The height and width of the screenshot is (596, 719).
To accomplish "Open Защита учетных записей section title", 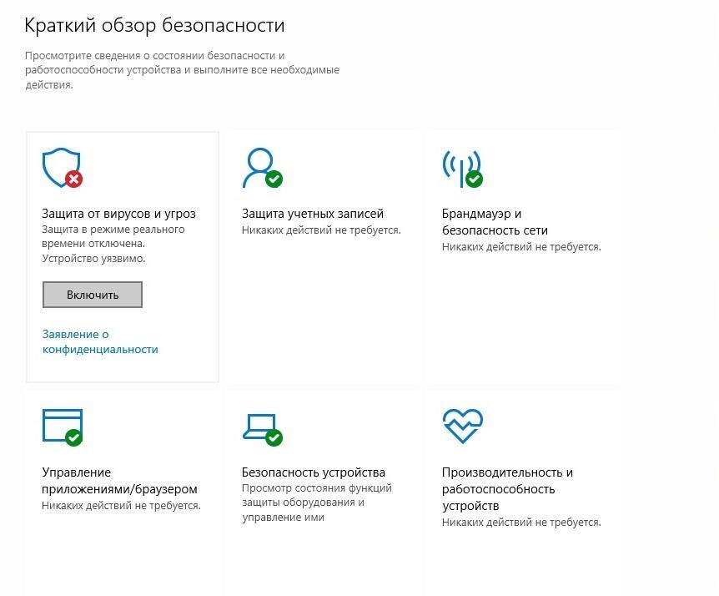I will pos(312,214).
